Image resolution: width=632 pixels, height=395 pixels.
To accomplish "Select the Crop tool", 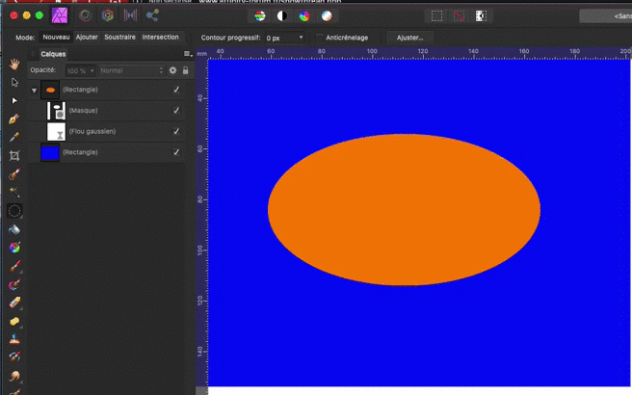I will 14,154.
